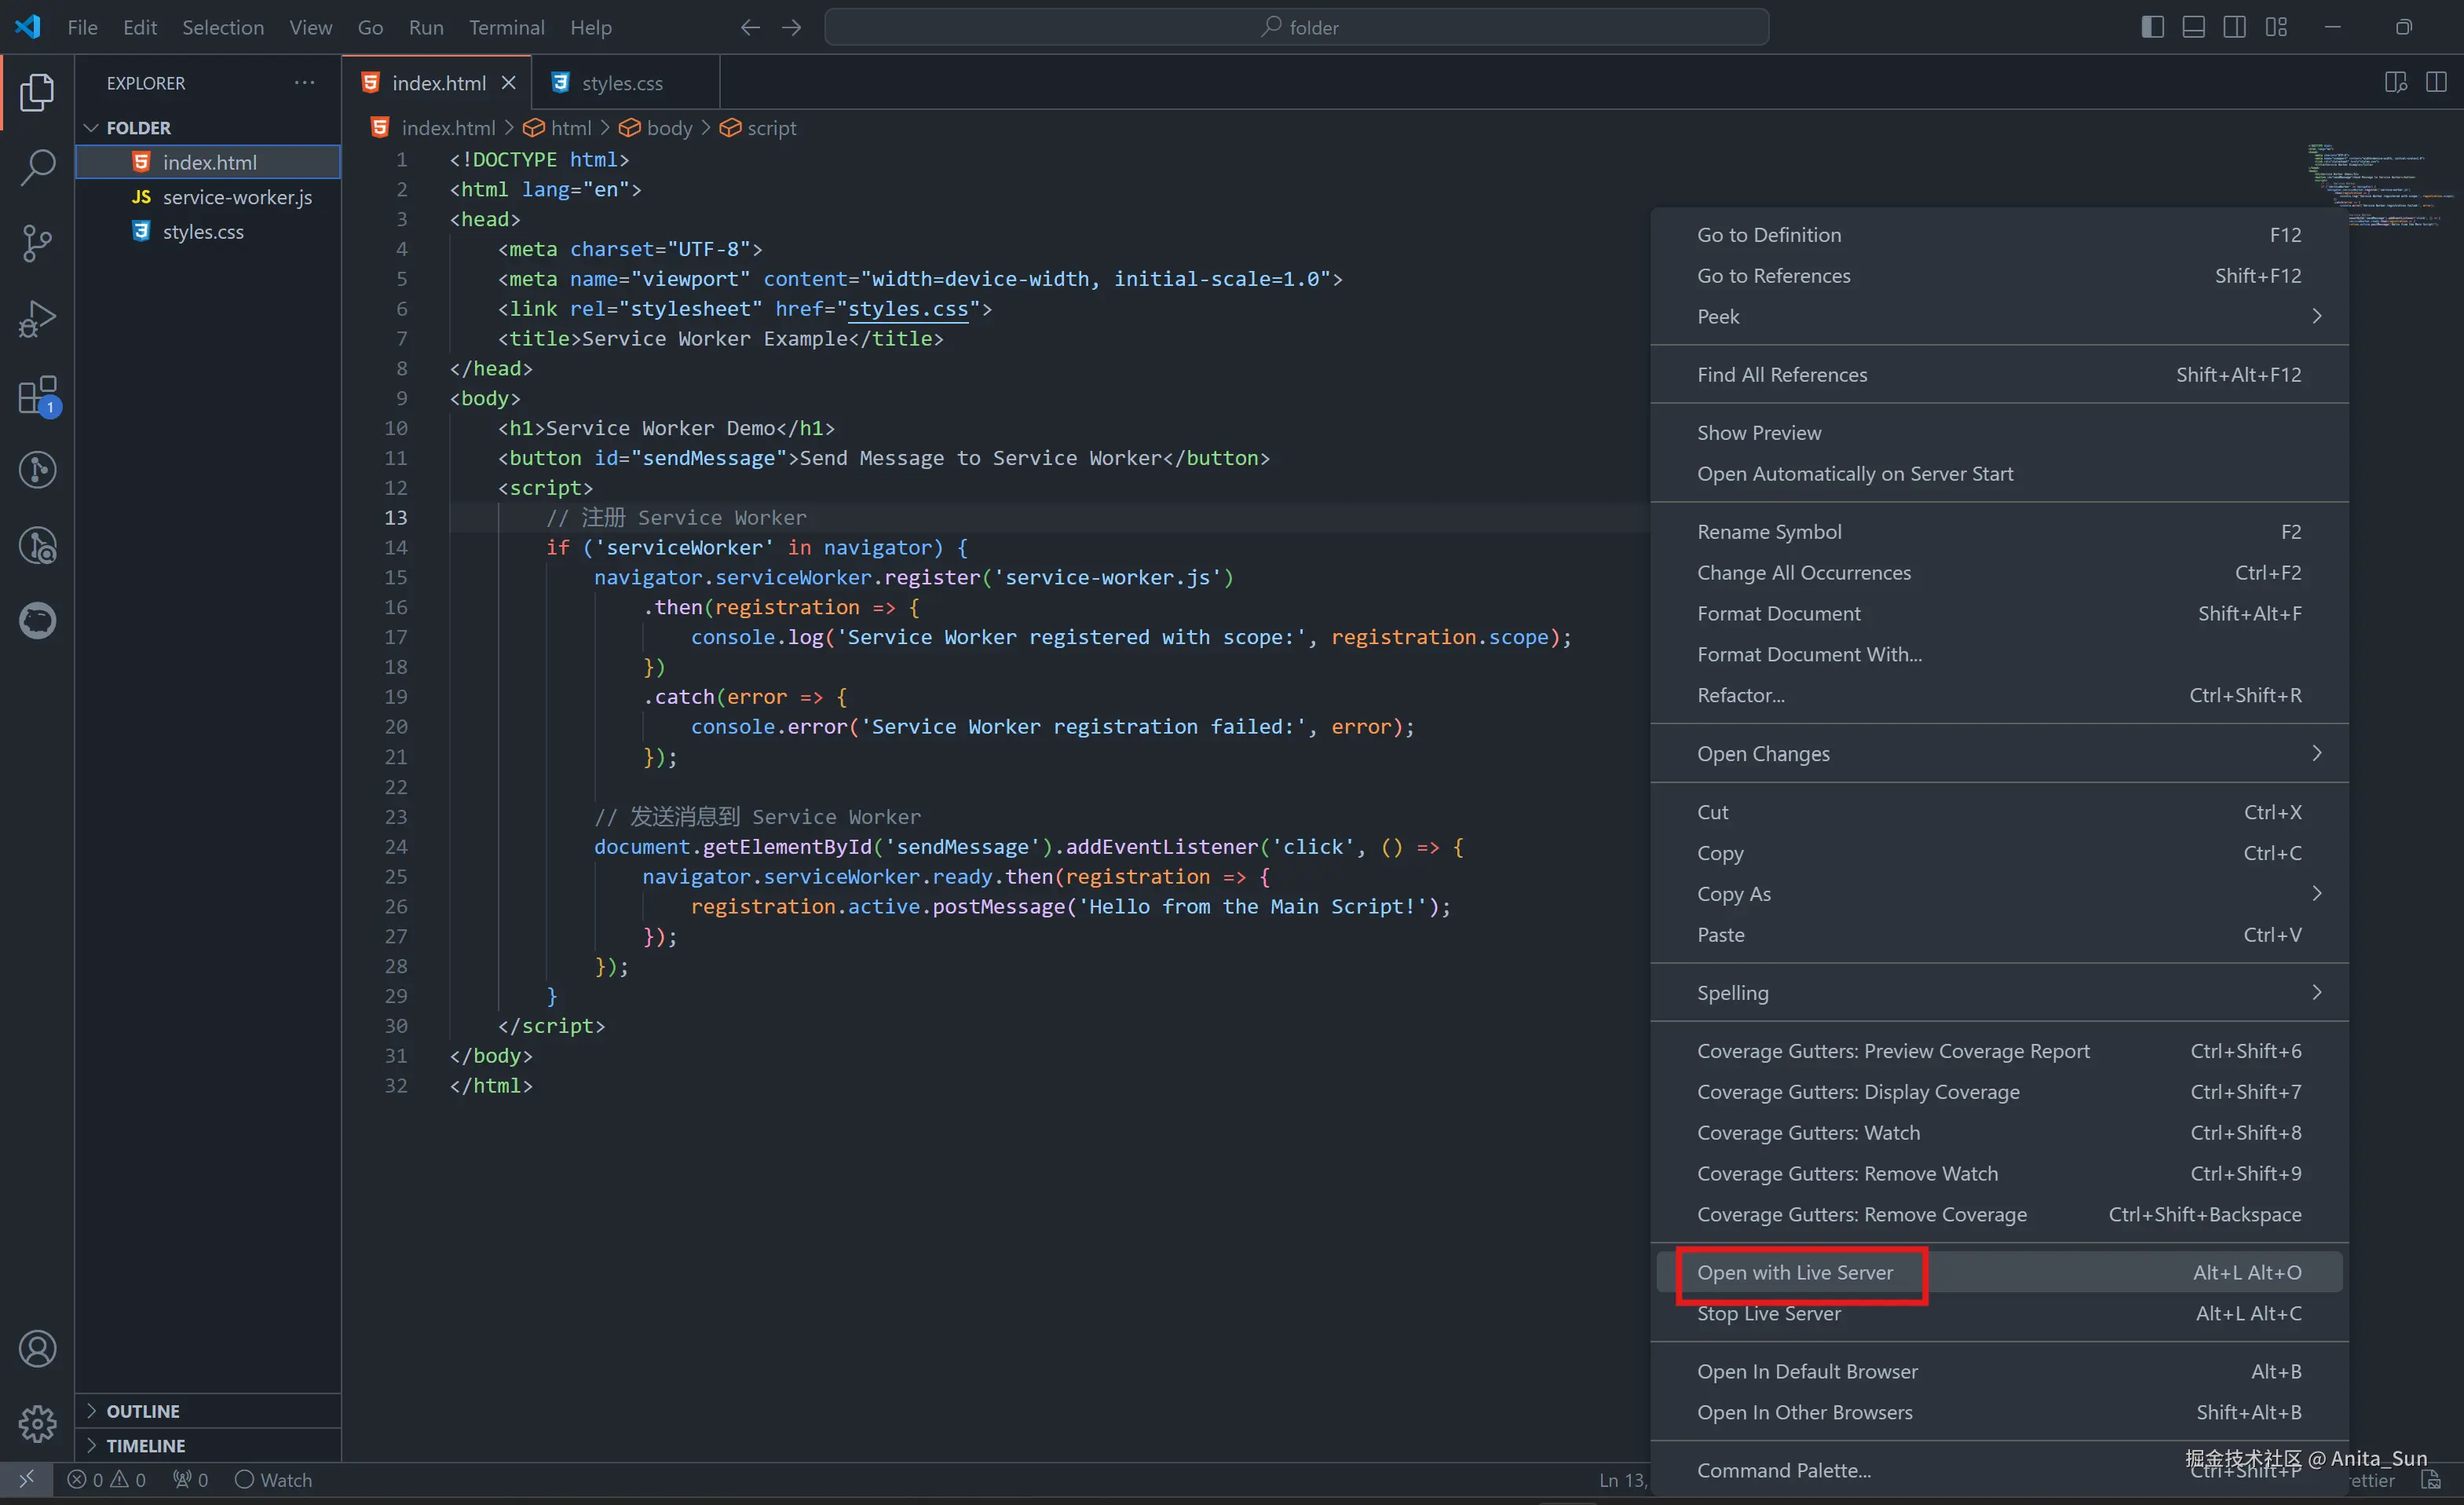This screenshot has height=1505, width=2464.
Task: Open Manage gear settings icon
Action: click(x=37, y=1423)
